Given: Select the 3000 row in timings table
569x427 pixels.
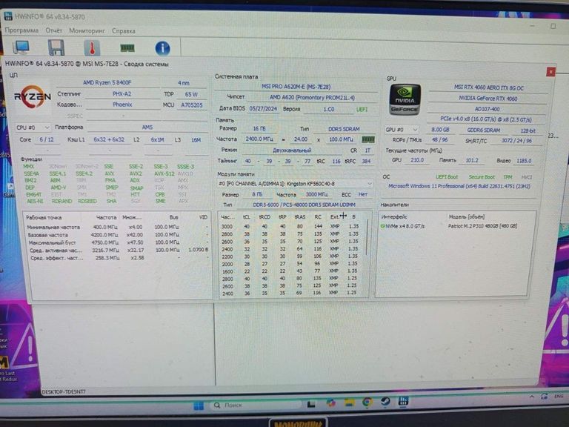Looking at the screenshot, I should coord(291,226).
